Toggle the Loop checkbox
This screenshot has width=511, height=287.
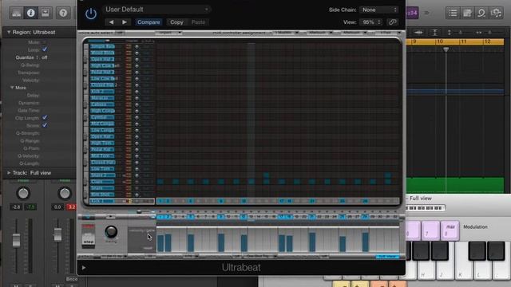click(x=45, y=49)
